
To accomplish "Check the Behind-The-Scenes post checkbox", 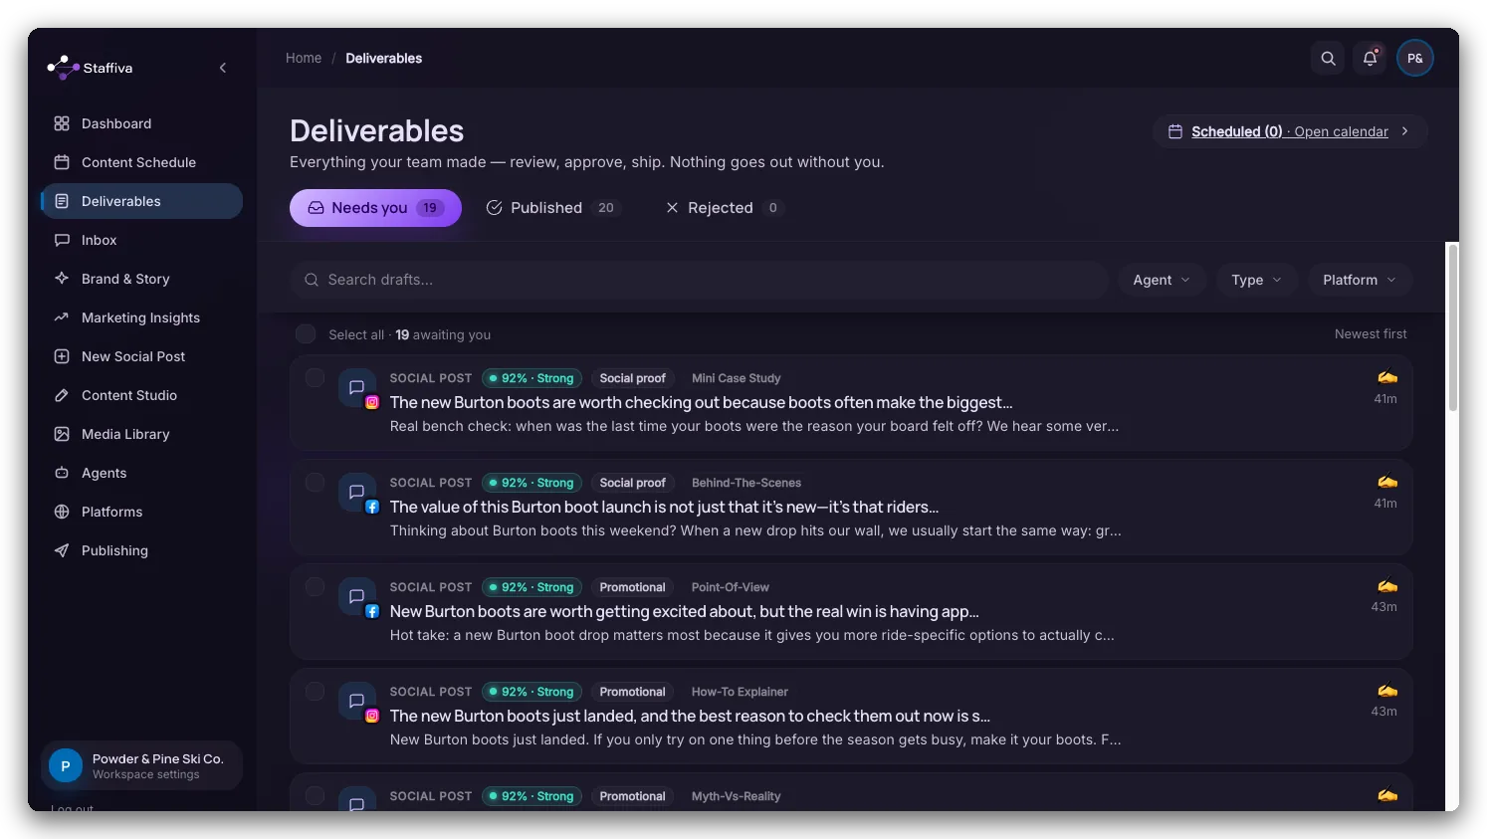I will (315, 483).
